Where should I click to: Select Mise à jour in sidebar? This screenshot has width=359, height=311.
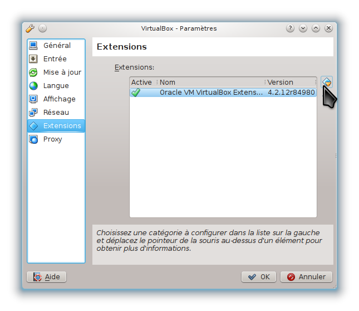[56, 72]
